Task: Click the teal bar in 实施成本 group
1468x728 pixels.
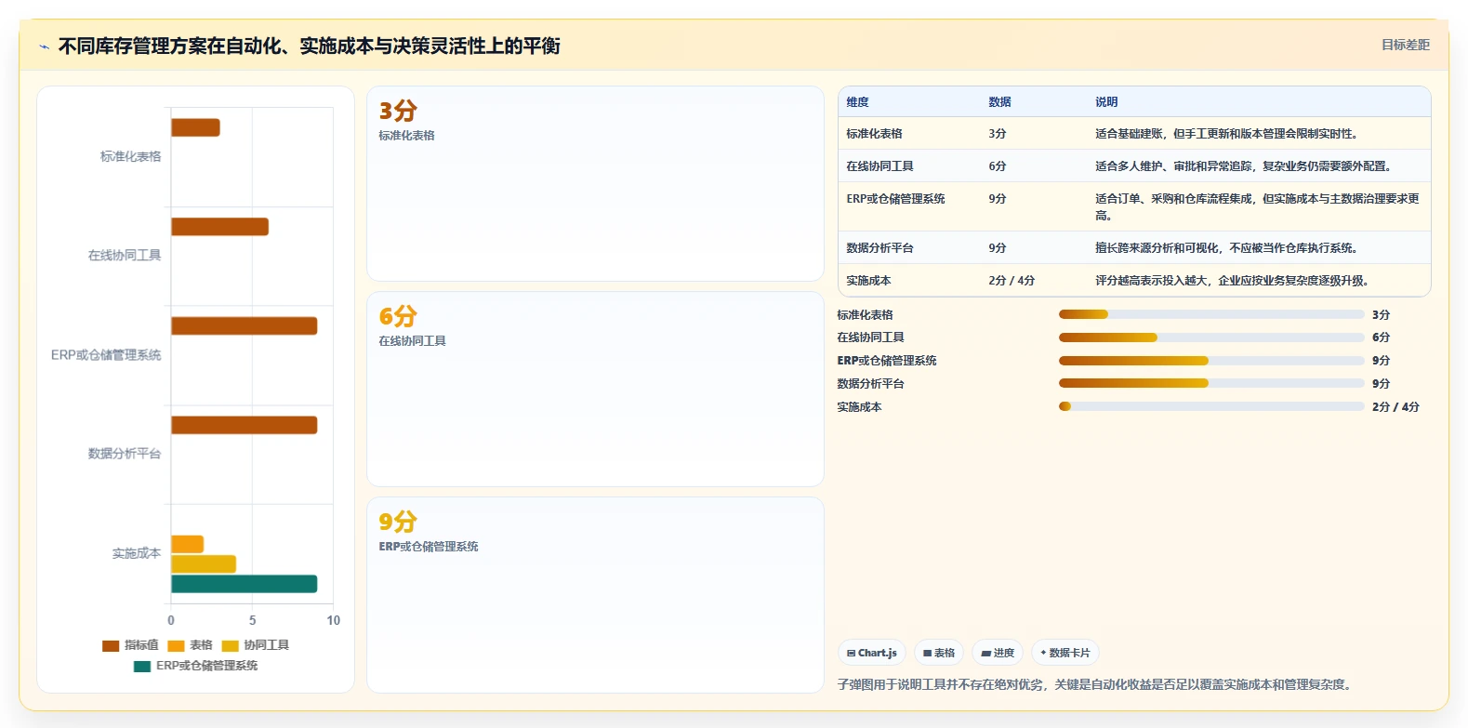Action: click(245, 584)
